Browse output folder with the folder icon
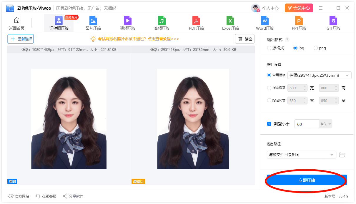Screen dimensions: 356x204 point(342,155)
